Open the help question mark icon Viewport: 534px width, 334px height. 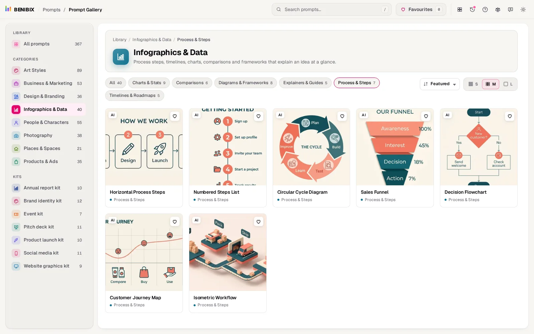point(485,10)
